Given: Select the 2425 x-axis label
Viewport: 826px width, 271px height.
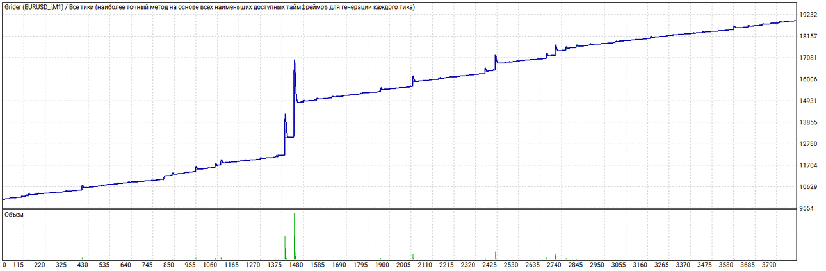Looking at the screenshot, I should click(x=489, y=264).
